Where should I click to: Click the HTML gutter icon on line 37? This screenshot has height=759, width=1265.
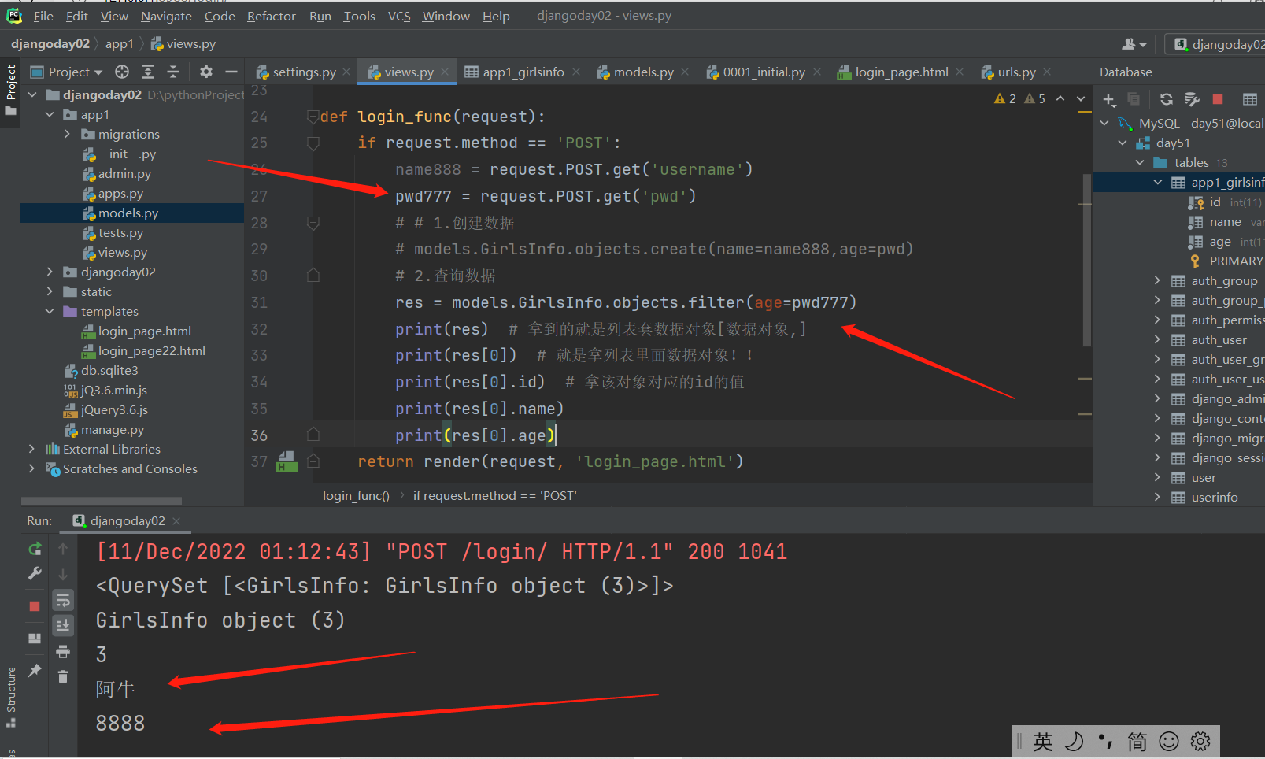point(287,461)
